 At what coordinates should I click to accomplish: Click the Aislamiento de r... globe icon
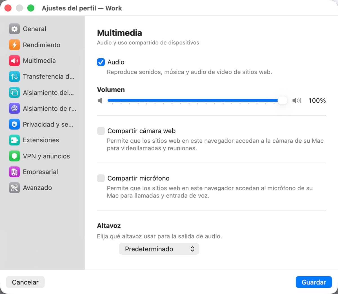14,108
